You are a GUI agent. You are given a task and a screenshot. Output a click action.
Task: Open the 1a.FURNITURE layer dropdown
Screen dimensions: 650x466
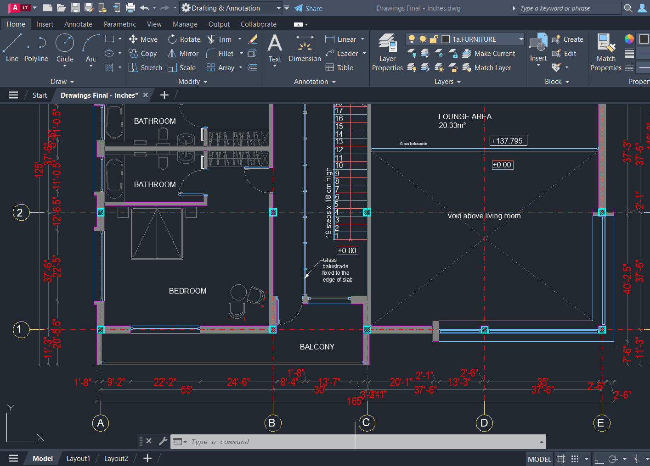(x=521, y=39)
